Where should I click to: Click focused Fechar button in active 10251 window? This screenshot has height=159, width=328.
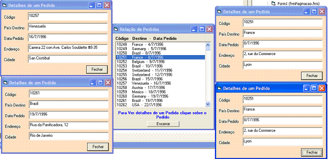click(x=312, y=152)
